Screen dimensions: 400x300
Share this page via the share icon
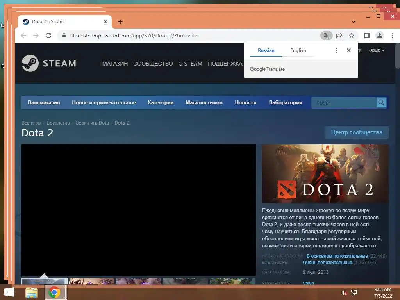339,36
